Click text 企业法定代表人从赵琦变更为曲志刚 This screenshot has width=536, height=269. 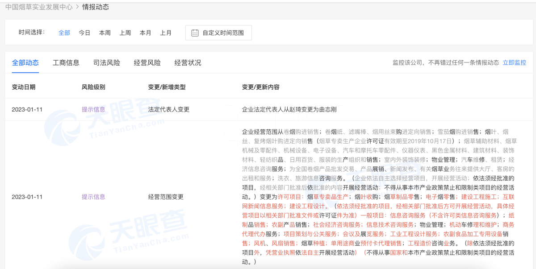click(x=289, y=109)
